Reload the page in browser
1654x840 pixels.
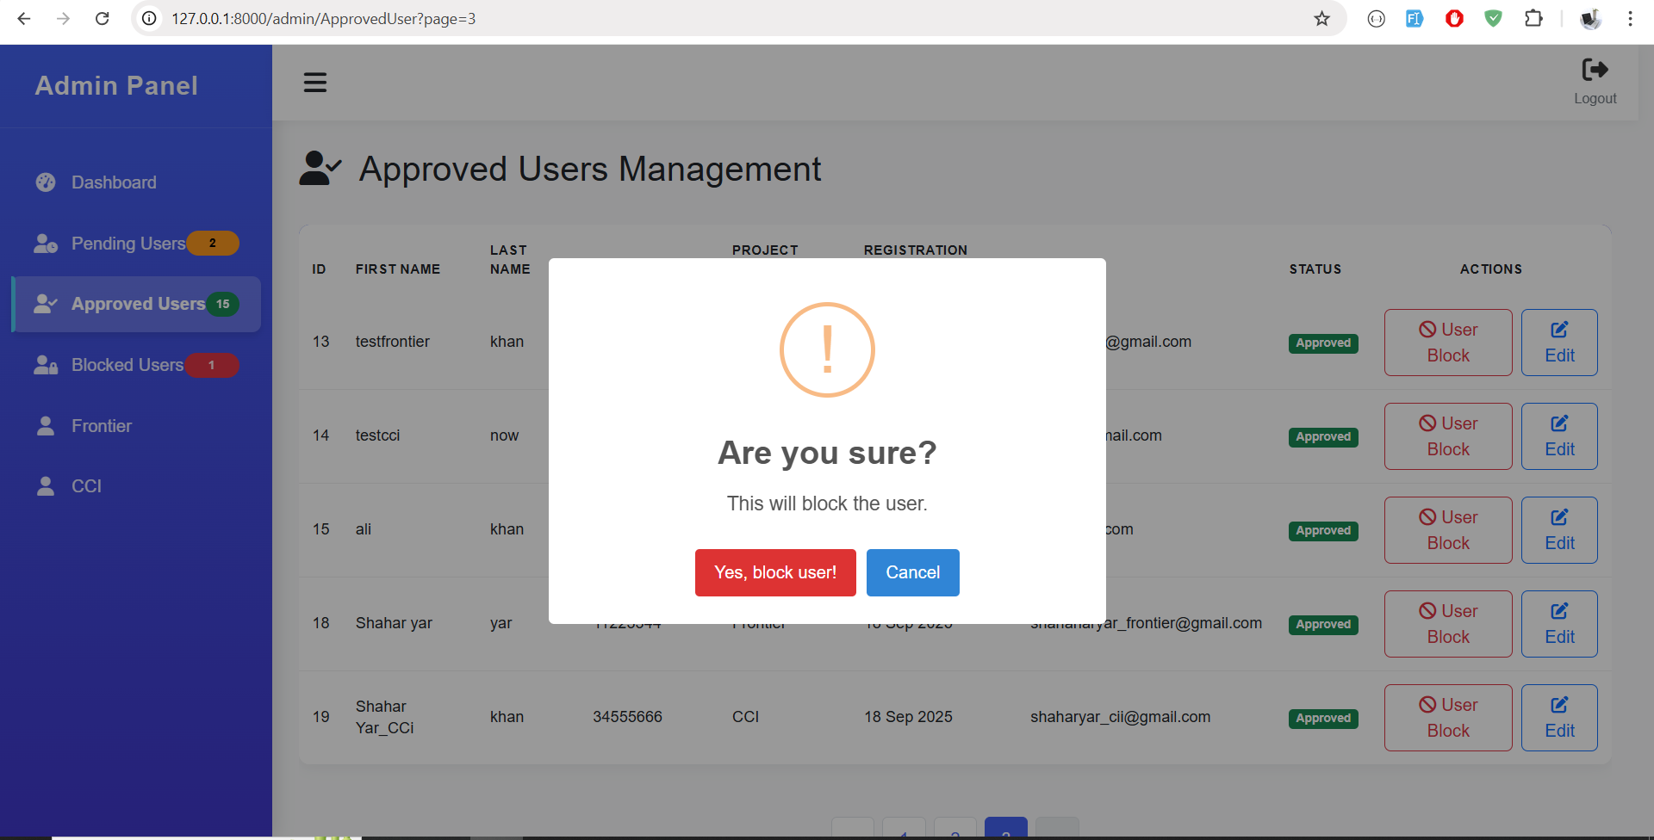click(x=102, y=19)
